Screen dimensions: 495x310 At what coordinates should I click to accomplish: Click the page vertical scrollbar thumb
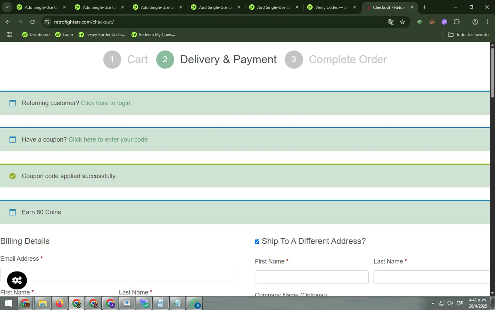492,73
